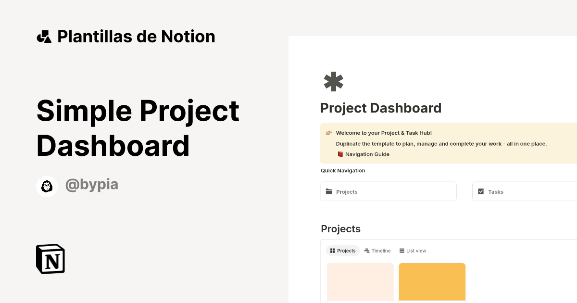
Task: Click the pointing finger emoji in the callout
Action: [329, 133]
